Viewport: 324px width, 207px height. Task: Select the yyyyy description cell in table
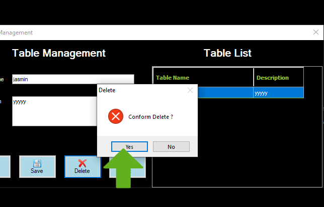pos(278,93)
